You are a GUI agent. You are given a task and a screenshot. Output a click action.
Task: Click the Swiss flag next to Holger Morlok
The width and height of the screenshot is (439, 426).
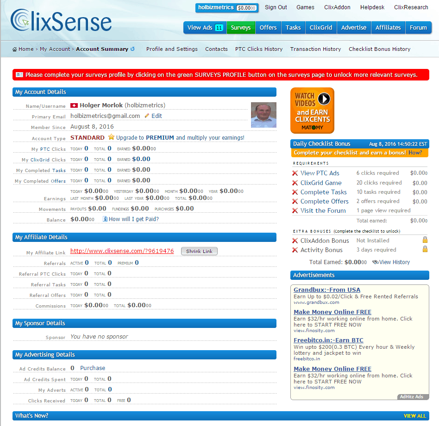pyautogui.click(x=74, y=105)
